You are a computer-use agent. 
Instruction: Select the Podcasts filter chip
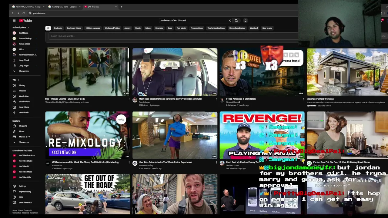[58, 28]
